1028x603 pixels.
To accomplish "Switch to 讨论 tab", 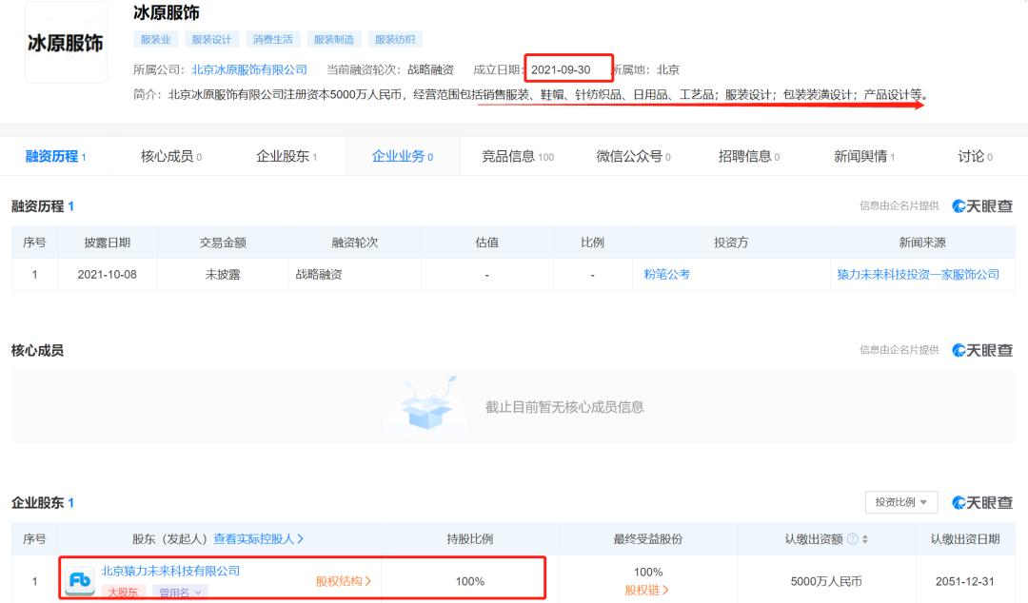I will point(975,156).
